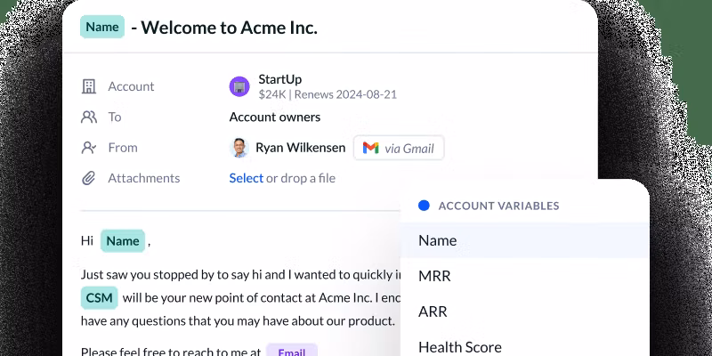
Task: Click the purple StartUp account logo
Action: 239,86
